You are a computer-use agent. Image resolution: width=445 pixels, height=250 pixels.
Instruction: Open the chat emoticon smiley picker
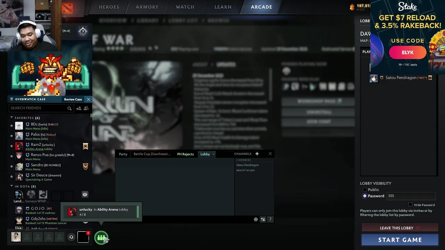click(256, 219)
